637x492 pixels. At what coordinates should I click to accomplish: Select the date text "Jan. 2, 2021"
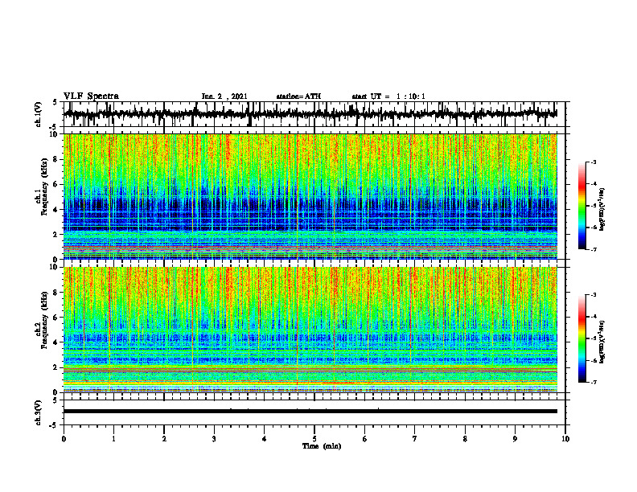click(224, 96)
